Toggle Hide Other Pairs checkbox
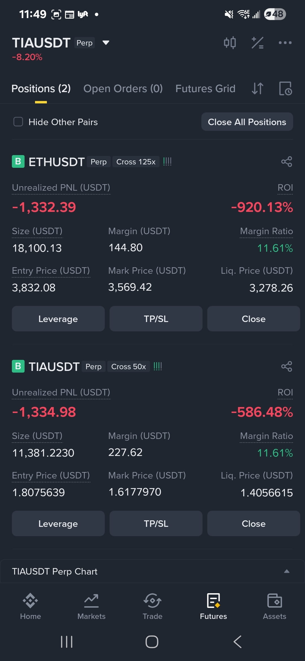The image size is (305, 661). 18,122
